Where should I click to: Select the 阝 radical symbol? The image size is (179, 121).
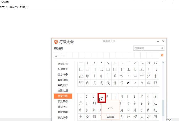108,97
